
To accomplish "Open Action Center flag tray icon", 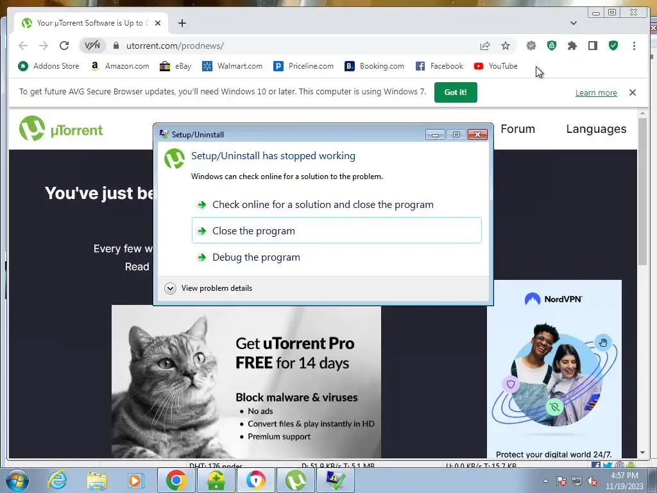I will pyautogui.click(x=561, y=481).
